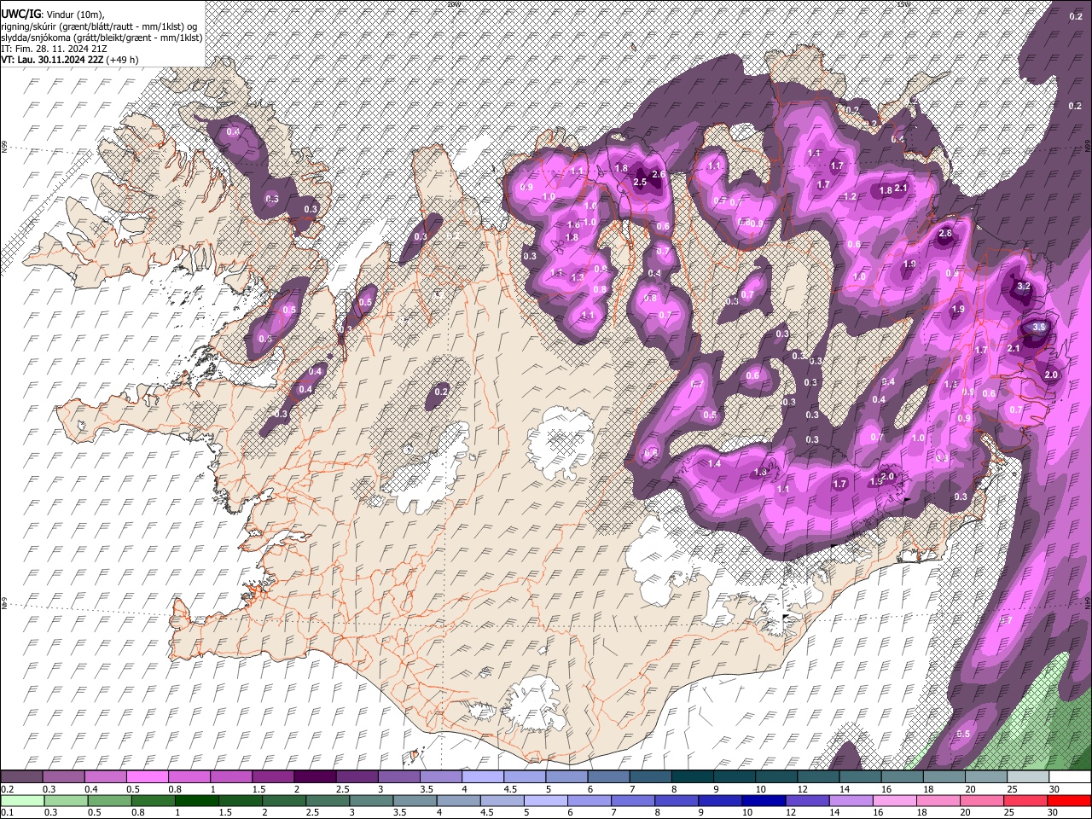Click the VT valid time line in header
Image resolution: width=1092 pixels, height=819 pixels.
70,60
